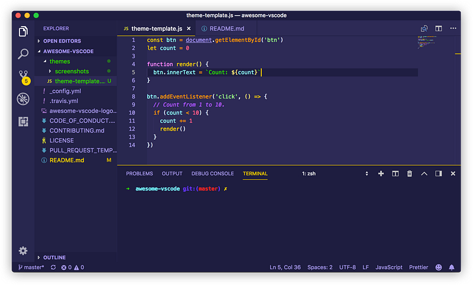Maximize terminal panel using up chevron
The height and width of the screenshot is (285, 473).
424,173
